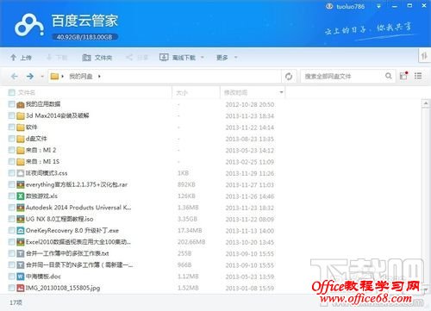Screen dimensions: 431x311
Task: Check the box for 3d Max2014 folder
Action: coord(11,115)
